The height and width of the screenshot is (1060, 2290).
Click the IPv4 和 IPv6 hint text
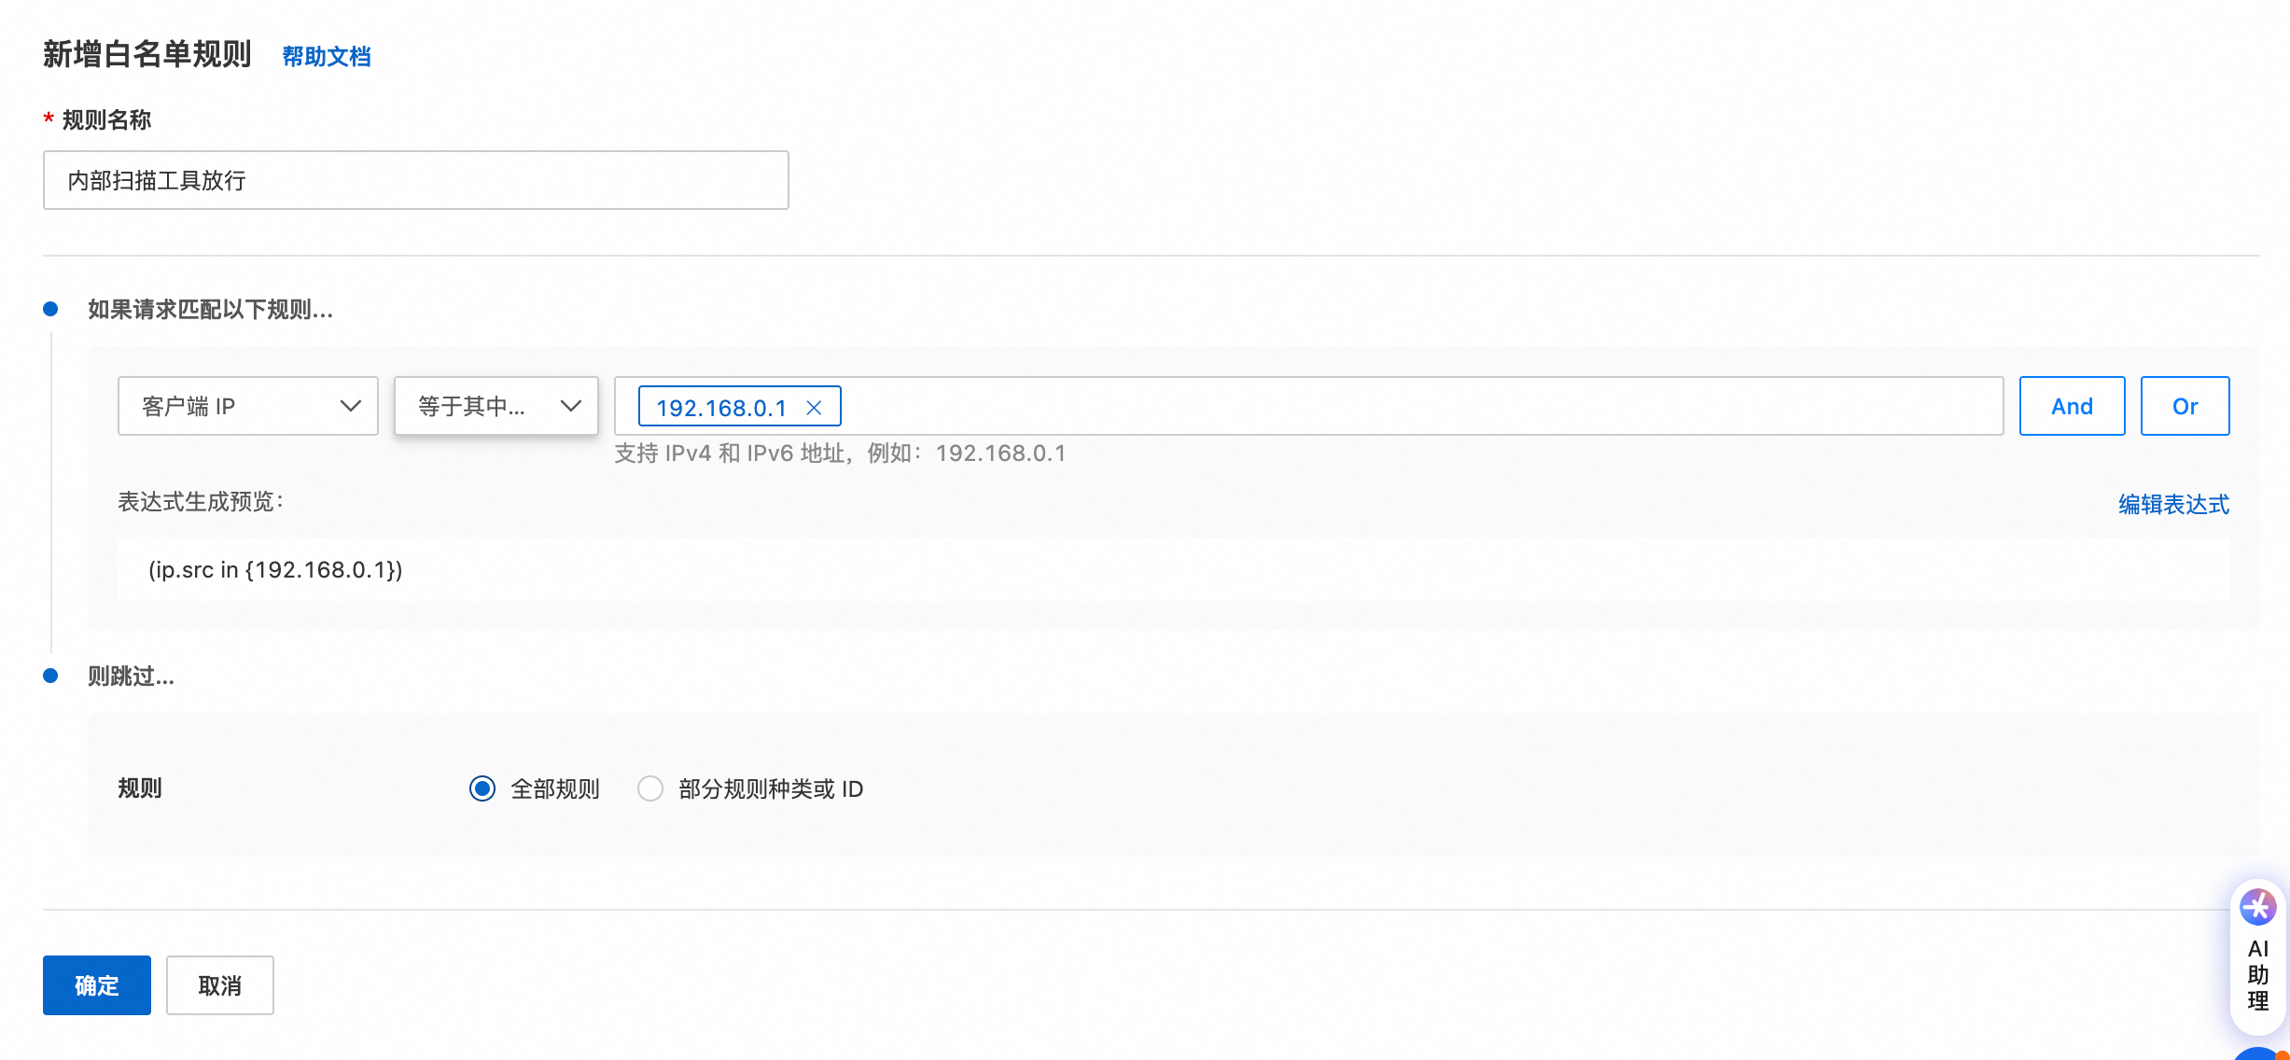pos(840,453)
